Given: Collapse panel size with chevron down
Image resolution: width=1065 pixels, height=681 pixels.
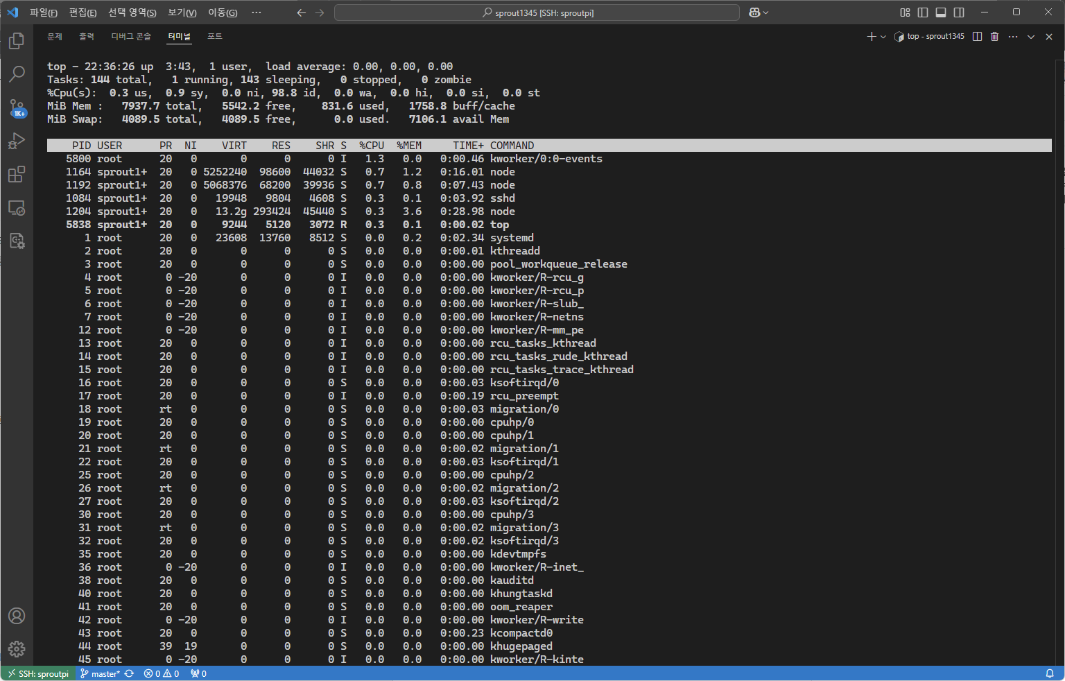Looking at the screenshot, I should click(1031, 37).
